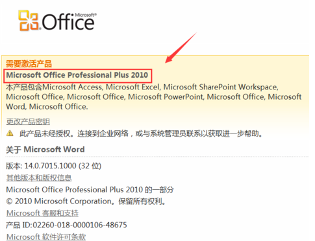Click Microsoft PowerPoint in product list
Viewport: 315px width, 241px height.
(x=166, y=97)
